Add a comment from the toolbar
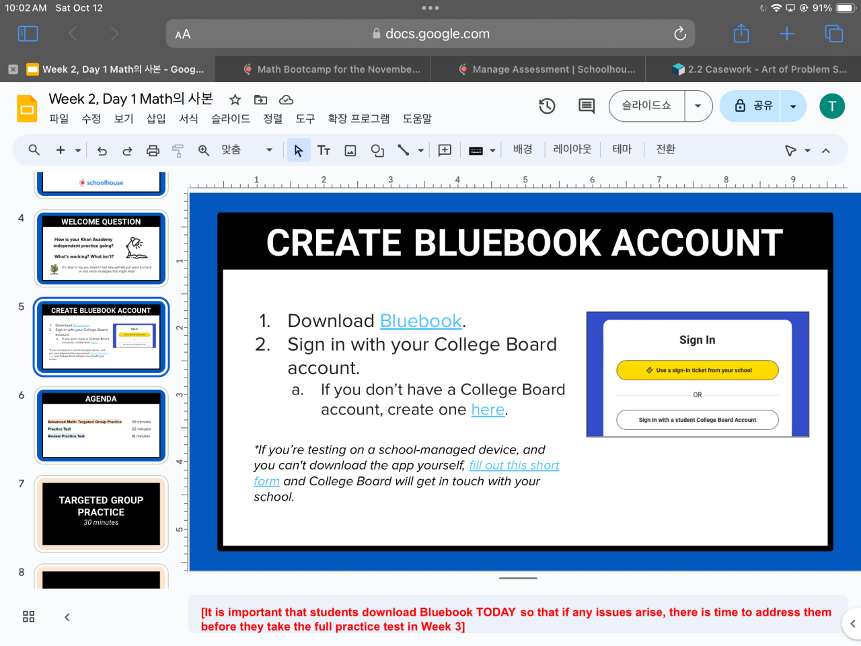Image resolution: width=861 pixels, height=646 pixels. pyautogui.click(x=445, y=151)
